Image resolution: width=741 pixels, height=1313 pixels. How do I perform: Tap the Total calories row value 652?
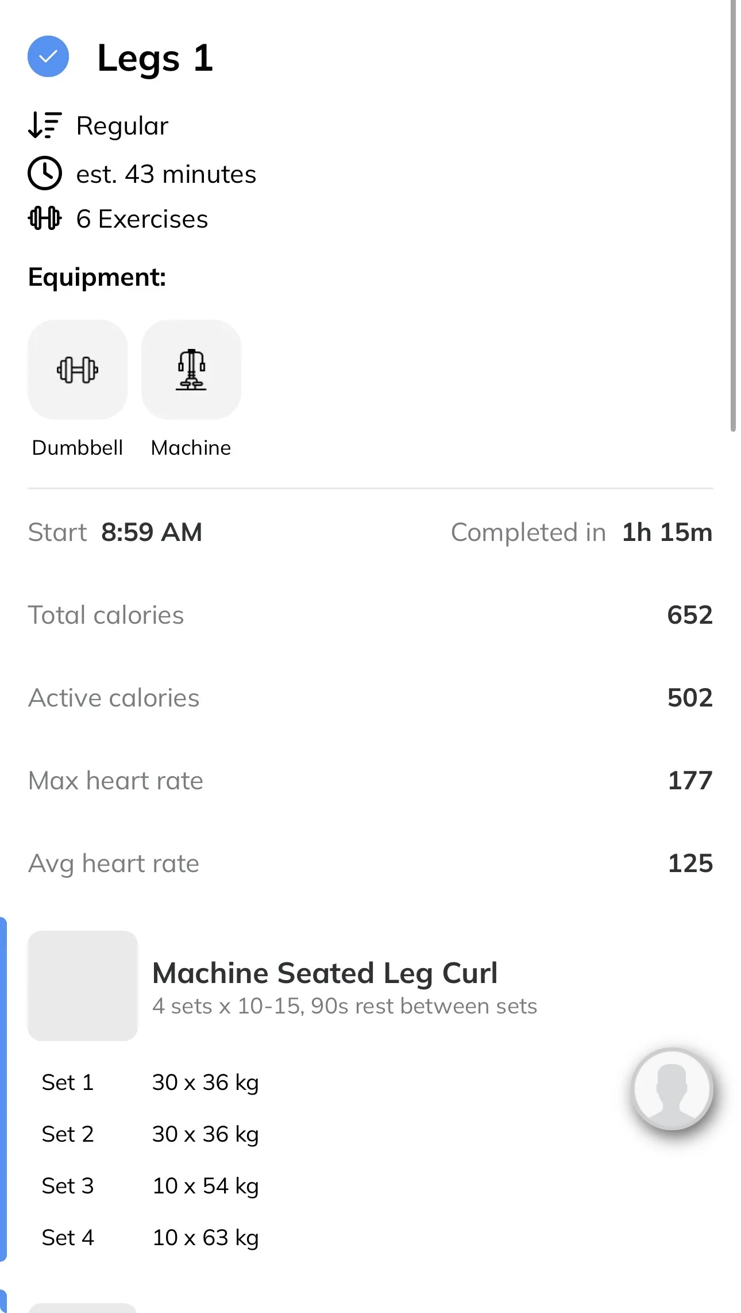coord(690,615)
